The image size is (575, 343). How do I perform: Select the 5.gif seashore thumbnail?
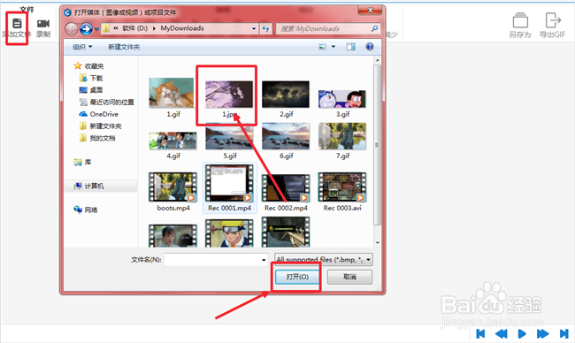[229, 136]
